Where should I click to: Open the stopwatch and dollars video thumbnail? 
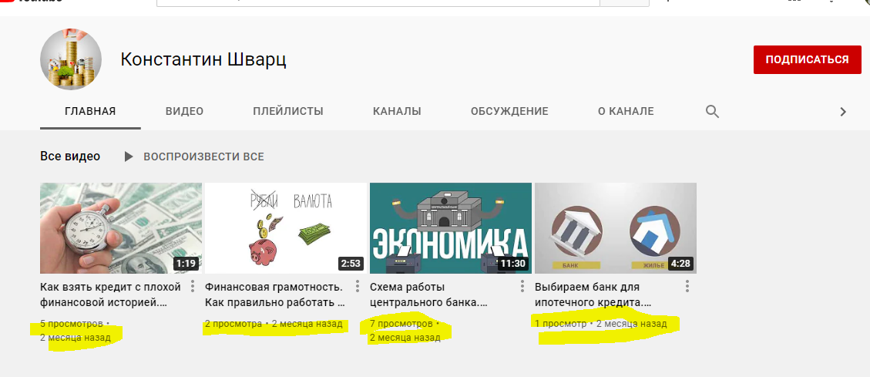click(x=121, y=228)
